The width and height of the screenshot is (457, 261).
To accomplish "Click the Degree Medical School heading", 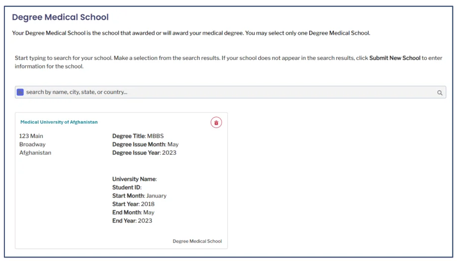I will (x=60, y=17).
